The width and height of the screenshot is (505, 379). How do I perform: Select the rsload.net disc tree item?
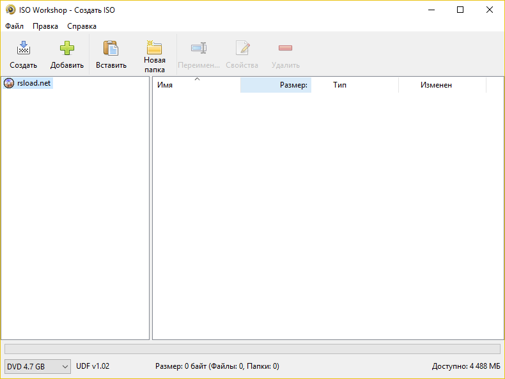pyautogui.click(x=28, y=83)
